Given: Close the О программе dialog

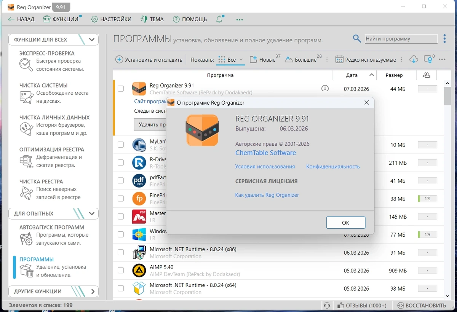Looking at the screenshot, I should point(367,103).
